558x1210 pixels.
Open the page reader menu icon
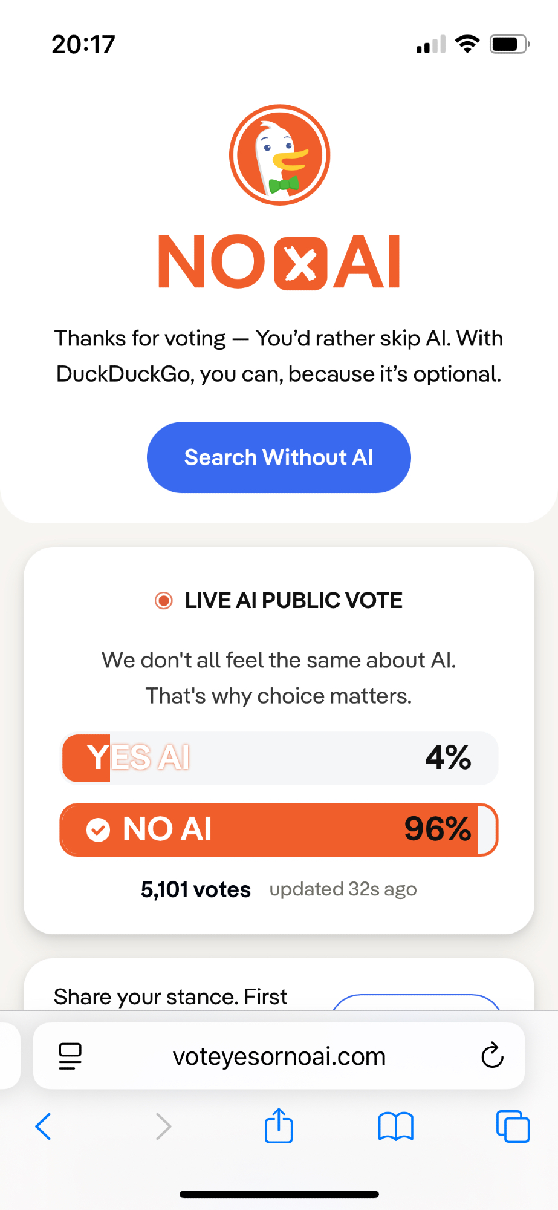tap(70, 1056)
